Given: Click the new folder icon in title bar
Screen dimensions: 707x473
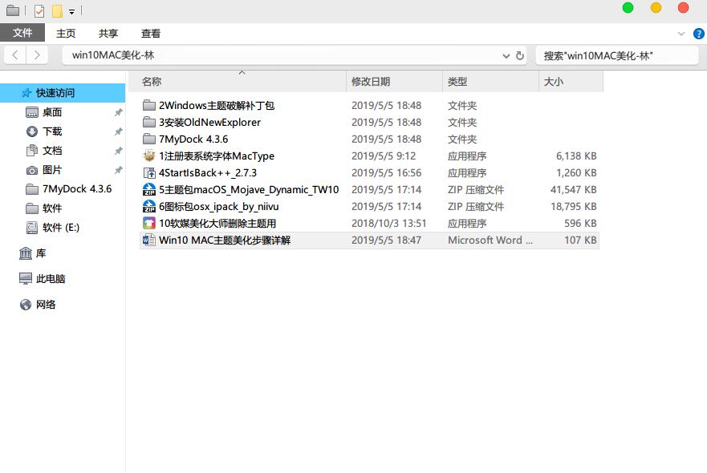Looking at the screenshot, I should [57, 10].
